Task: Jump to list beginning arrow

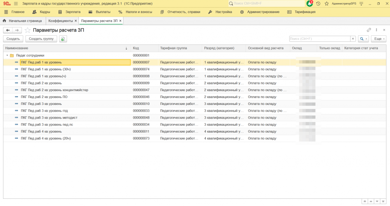Action: pos(364,201)
